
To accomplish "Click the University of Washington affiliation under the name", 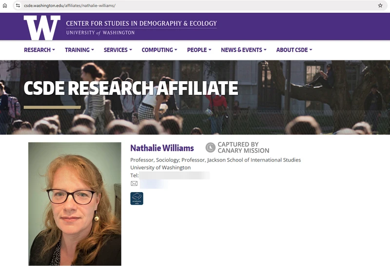I will tap(160, 167).
